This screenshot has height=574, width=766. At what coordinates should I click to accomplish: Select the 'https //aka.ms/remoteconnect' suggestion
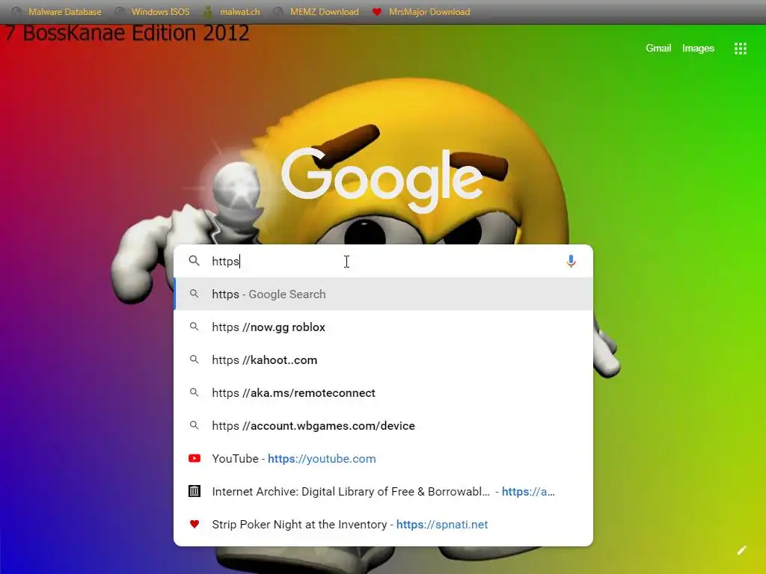coord(383,392)
